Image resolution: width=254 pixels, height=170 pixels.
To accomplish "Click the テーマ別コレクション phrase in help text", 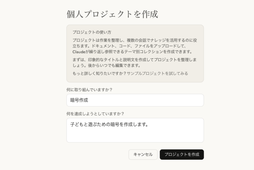I will coord(138,52).
